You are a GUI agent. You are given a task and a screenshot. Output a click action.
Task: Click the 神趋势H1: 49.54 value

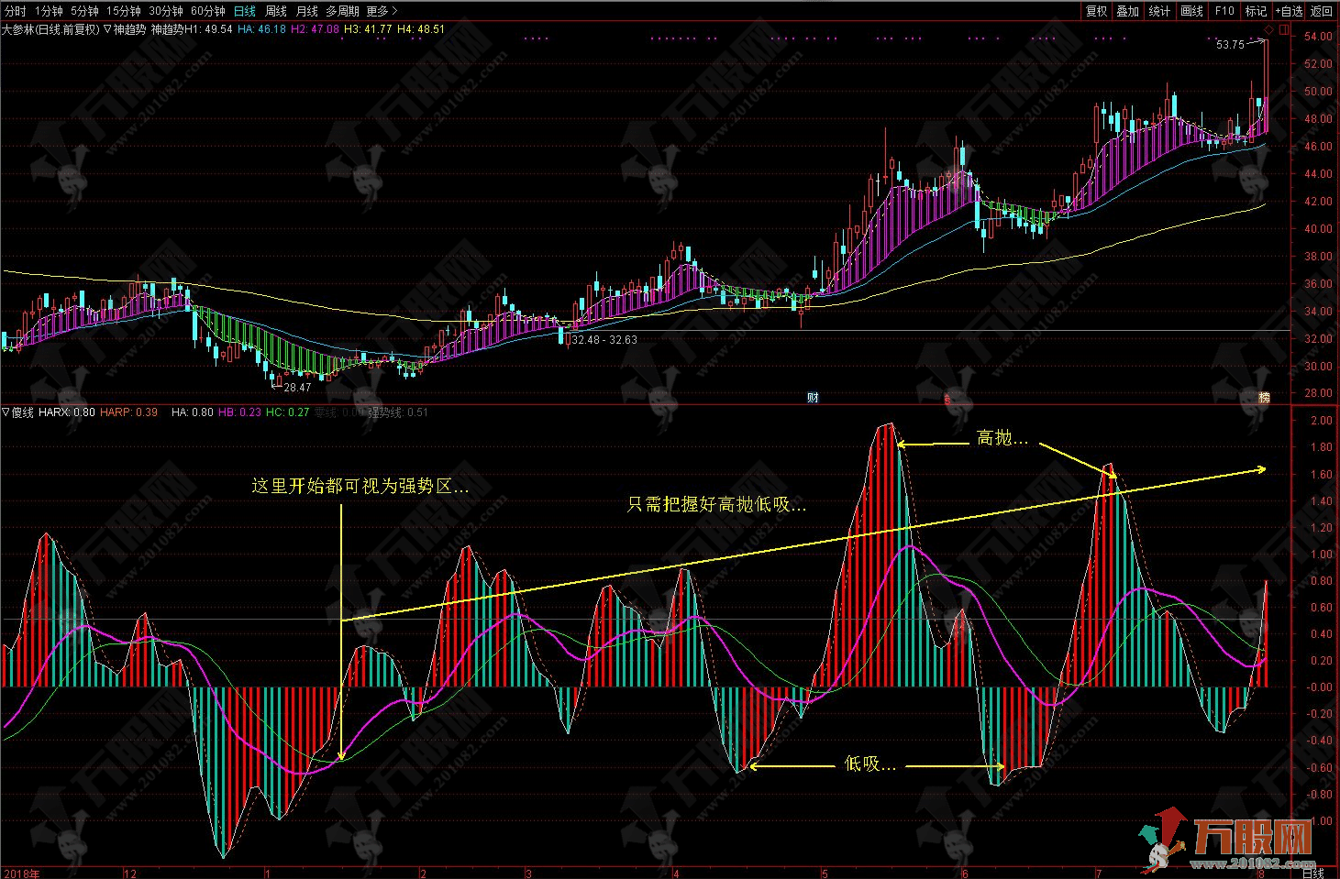pos(190,29)
